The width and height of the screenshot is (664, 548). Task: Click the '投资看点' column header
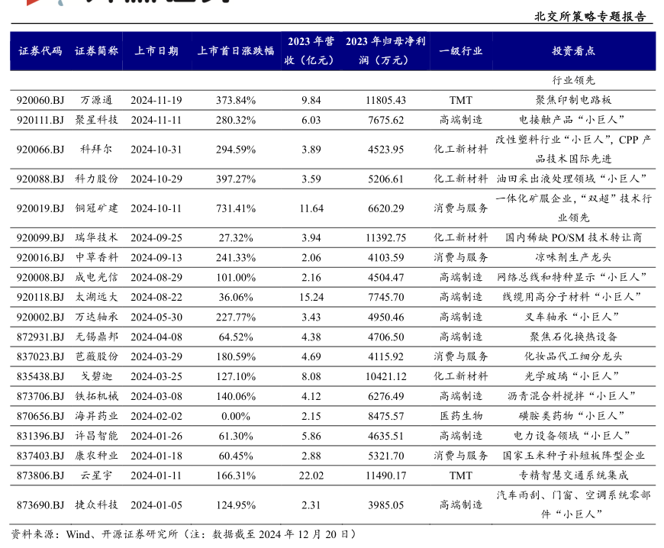(573, 51)
